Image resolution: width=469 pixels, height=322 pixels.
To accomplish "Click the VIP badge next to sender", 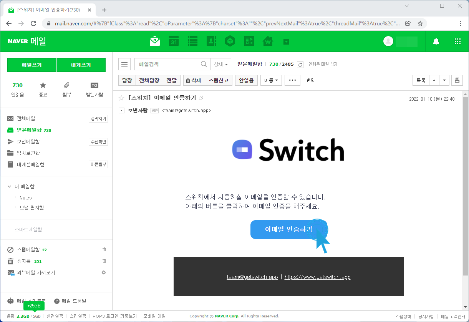I will (x=154, y=111).
